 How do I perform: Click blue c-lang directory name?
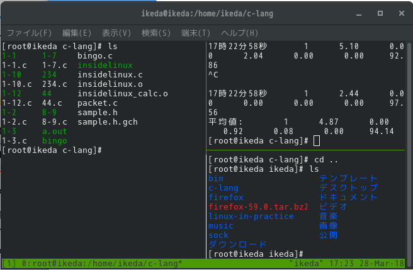tap(223, 188)
